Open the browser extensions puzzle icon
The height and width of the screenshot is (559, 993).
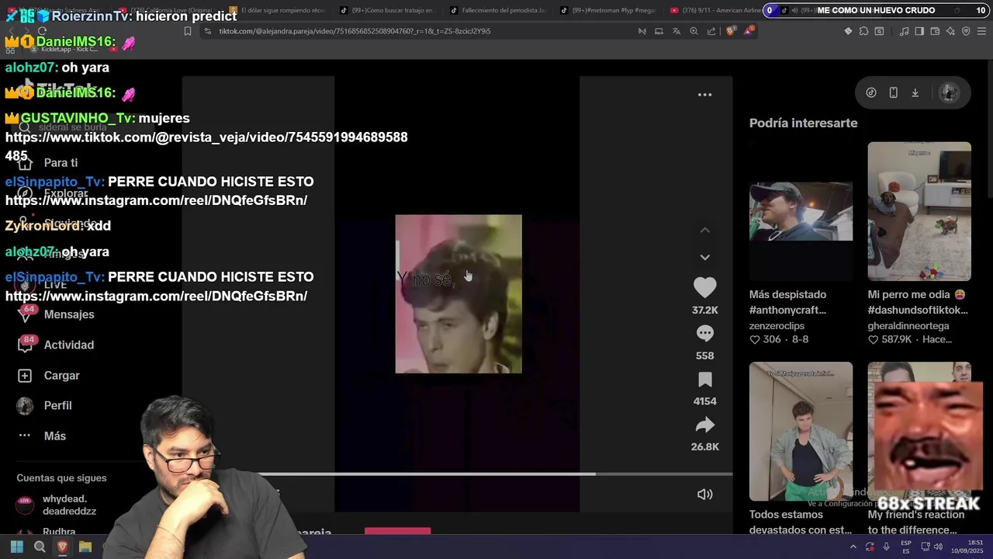pyautogui.click(x=863, y=31)
